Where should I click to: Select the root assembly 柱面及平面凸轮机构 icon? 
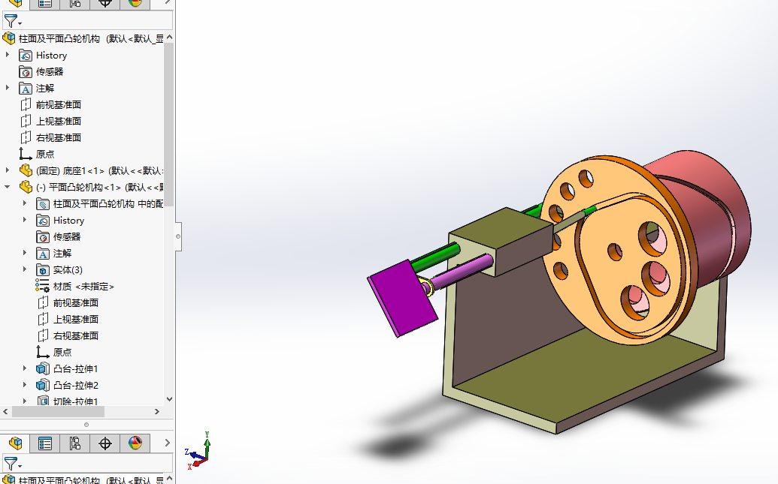click(x=9, y=38)
